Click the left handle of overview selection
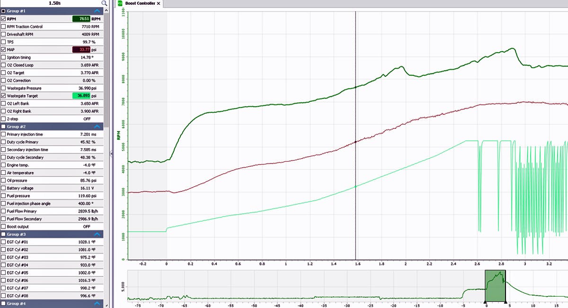 coord(485,302)
